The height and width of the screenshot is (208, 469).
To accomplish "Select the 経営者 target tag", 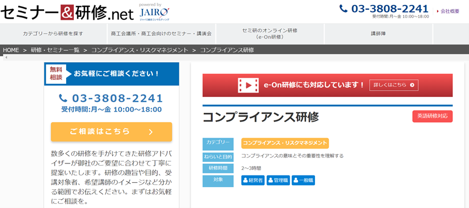I will 253,180.
